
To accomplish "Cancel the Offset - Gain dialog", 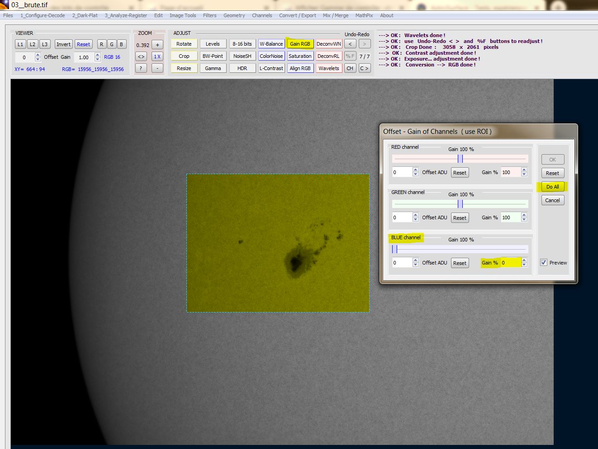I will tap(553, 200).
